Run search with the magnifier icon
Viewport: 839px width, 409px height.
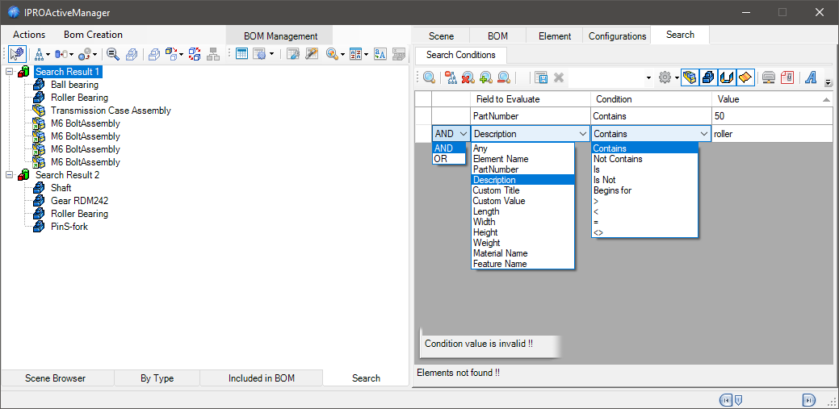[429, 77]
